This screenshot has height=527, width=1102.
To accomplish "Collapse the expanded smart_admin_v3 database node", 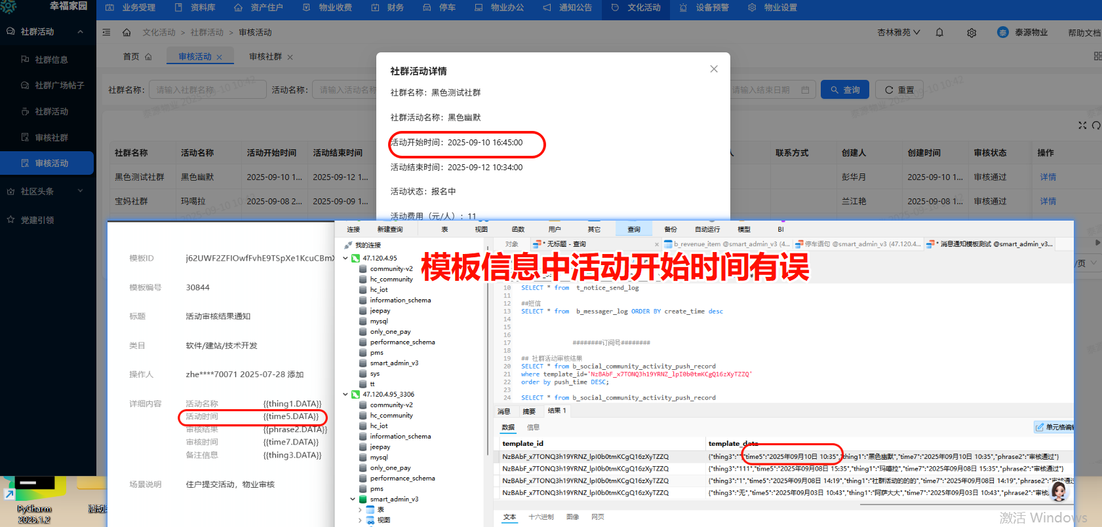I will 353,499.
